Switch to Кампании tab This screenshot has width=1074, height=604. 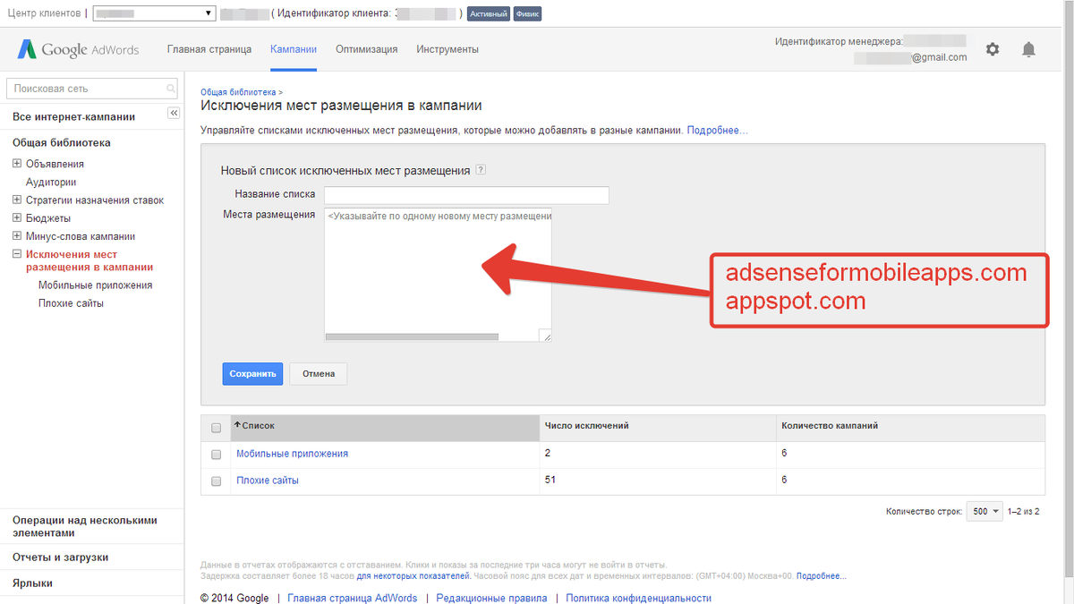tap(294, 49)
